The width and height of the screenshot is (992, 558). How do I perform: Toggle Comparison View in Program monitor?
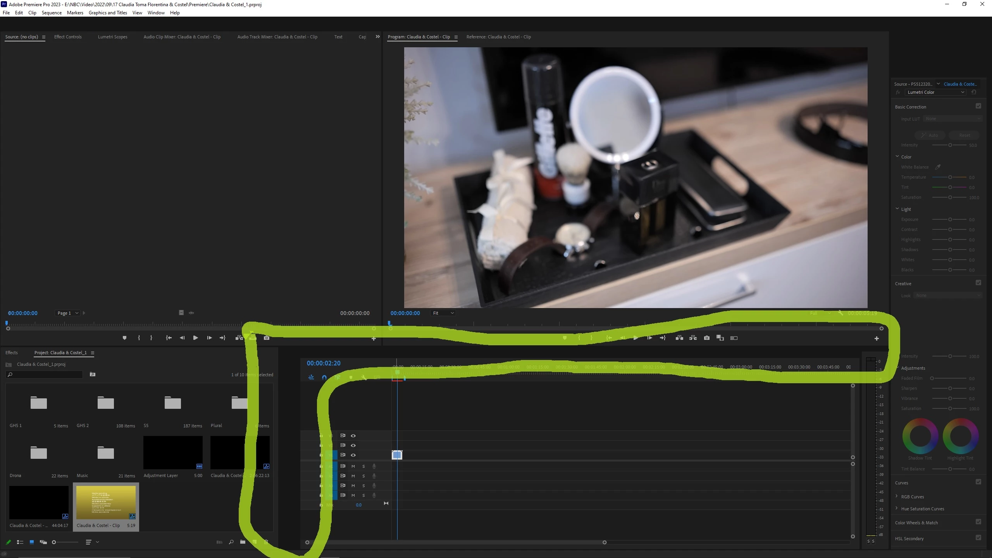pos(734,338)
